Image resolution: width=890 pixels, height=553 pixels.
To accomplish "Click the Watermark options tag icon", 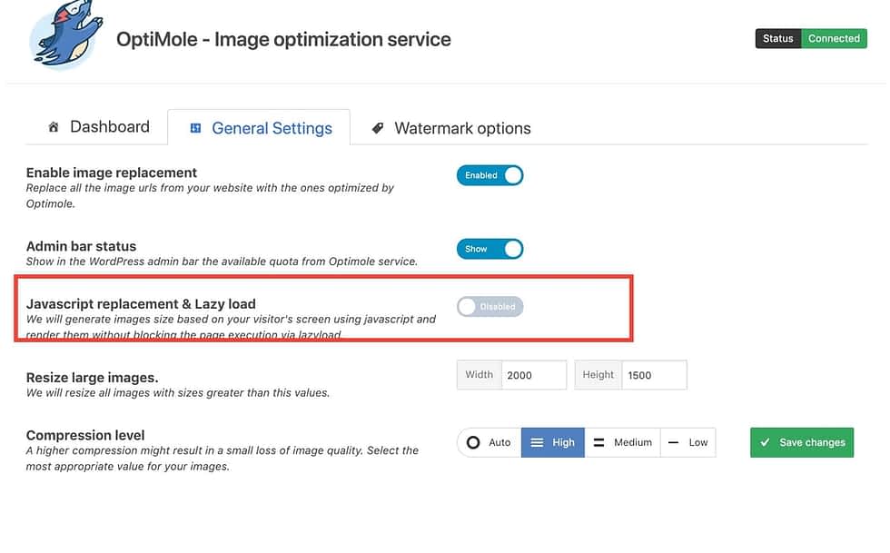I will [x=378, y=128].
